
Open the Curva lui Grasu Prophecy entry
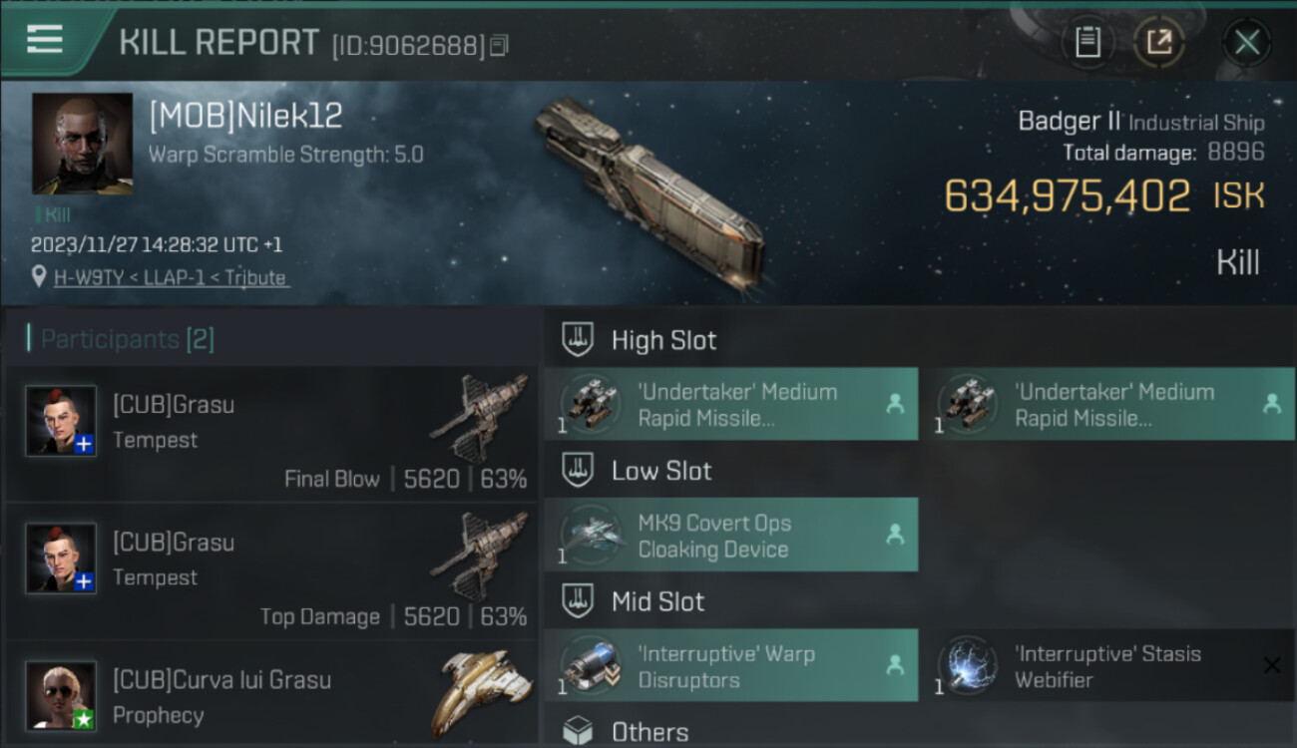[271, 695]
